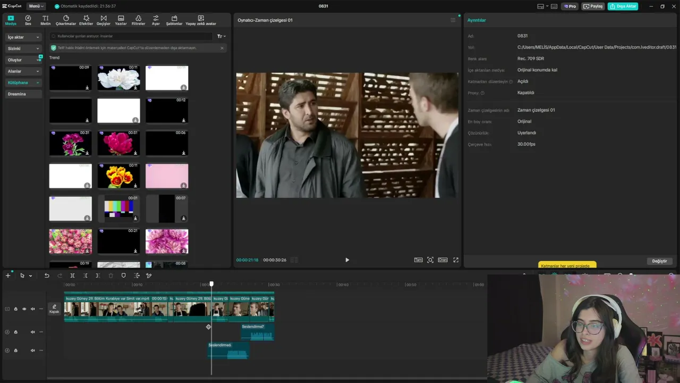Lock the main video track
Image resolution: width=680 pixels, height=383 pixels.
tap(15, 309)
